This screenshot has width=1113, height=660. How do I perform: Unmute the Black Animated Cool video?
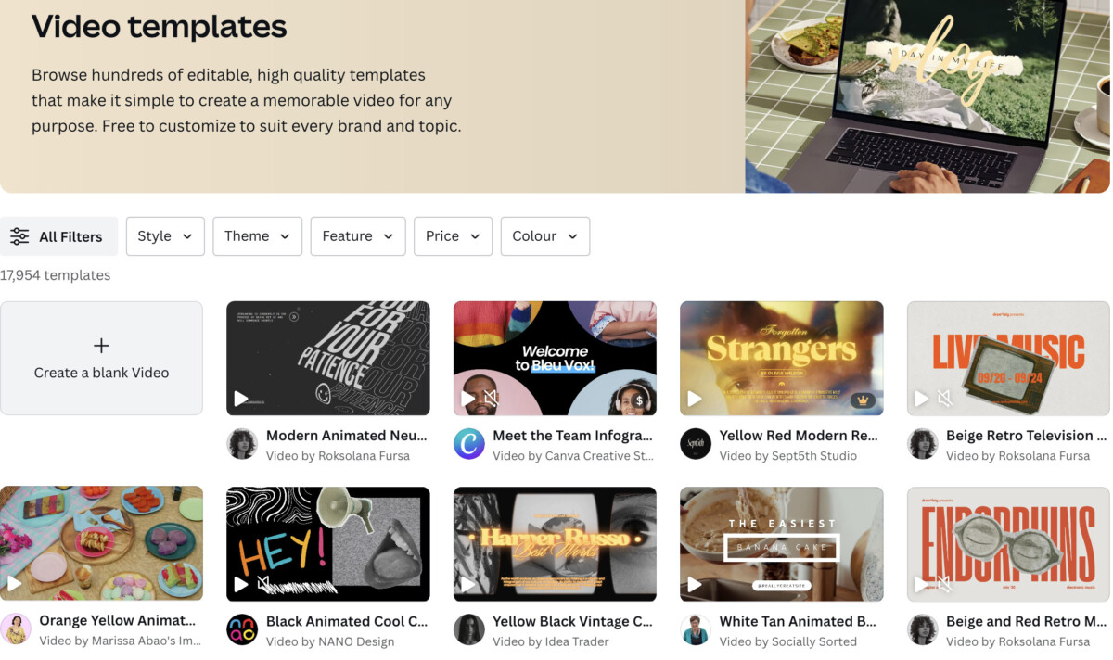point(264,584)
